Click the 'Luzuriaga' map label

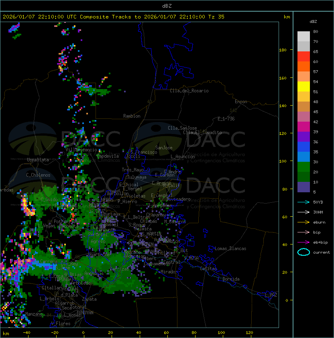point(109,214)
